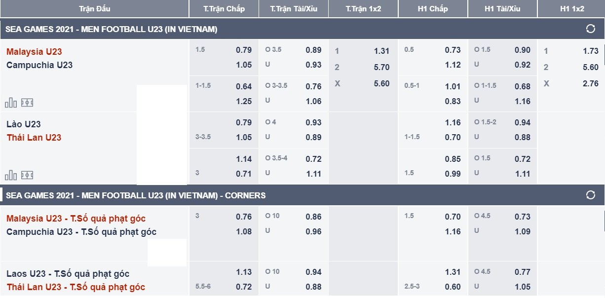Refresh the Corners section odds
The width and height of the screenshot is (605, 298).
590,195
